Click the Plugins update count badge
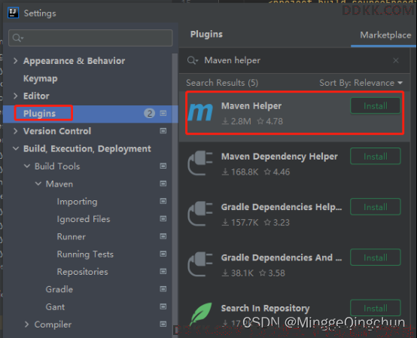The image size is (417, 338). pyautogui.click(x=150, y=113)
